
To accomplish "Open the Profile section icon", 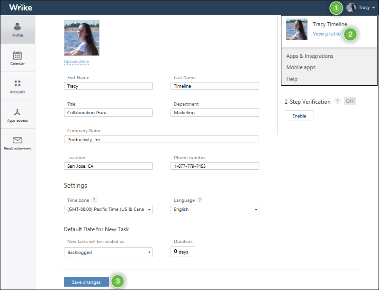I will click(x=18, y=27).
